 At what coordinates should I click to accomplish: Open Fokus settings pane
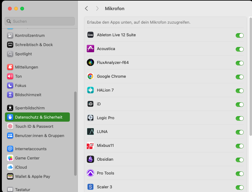(x=37, y=85)
